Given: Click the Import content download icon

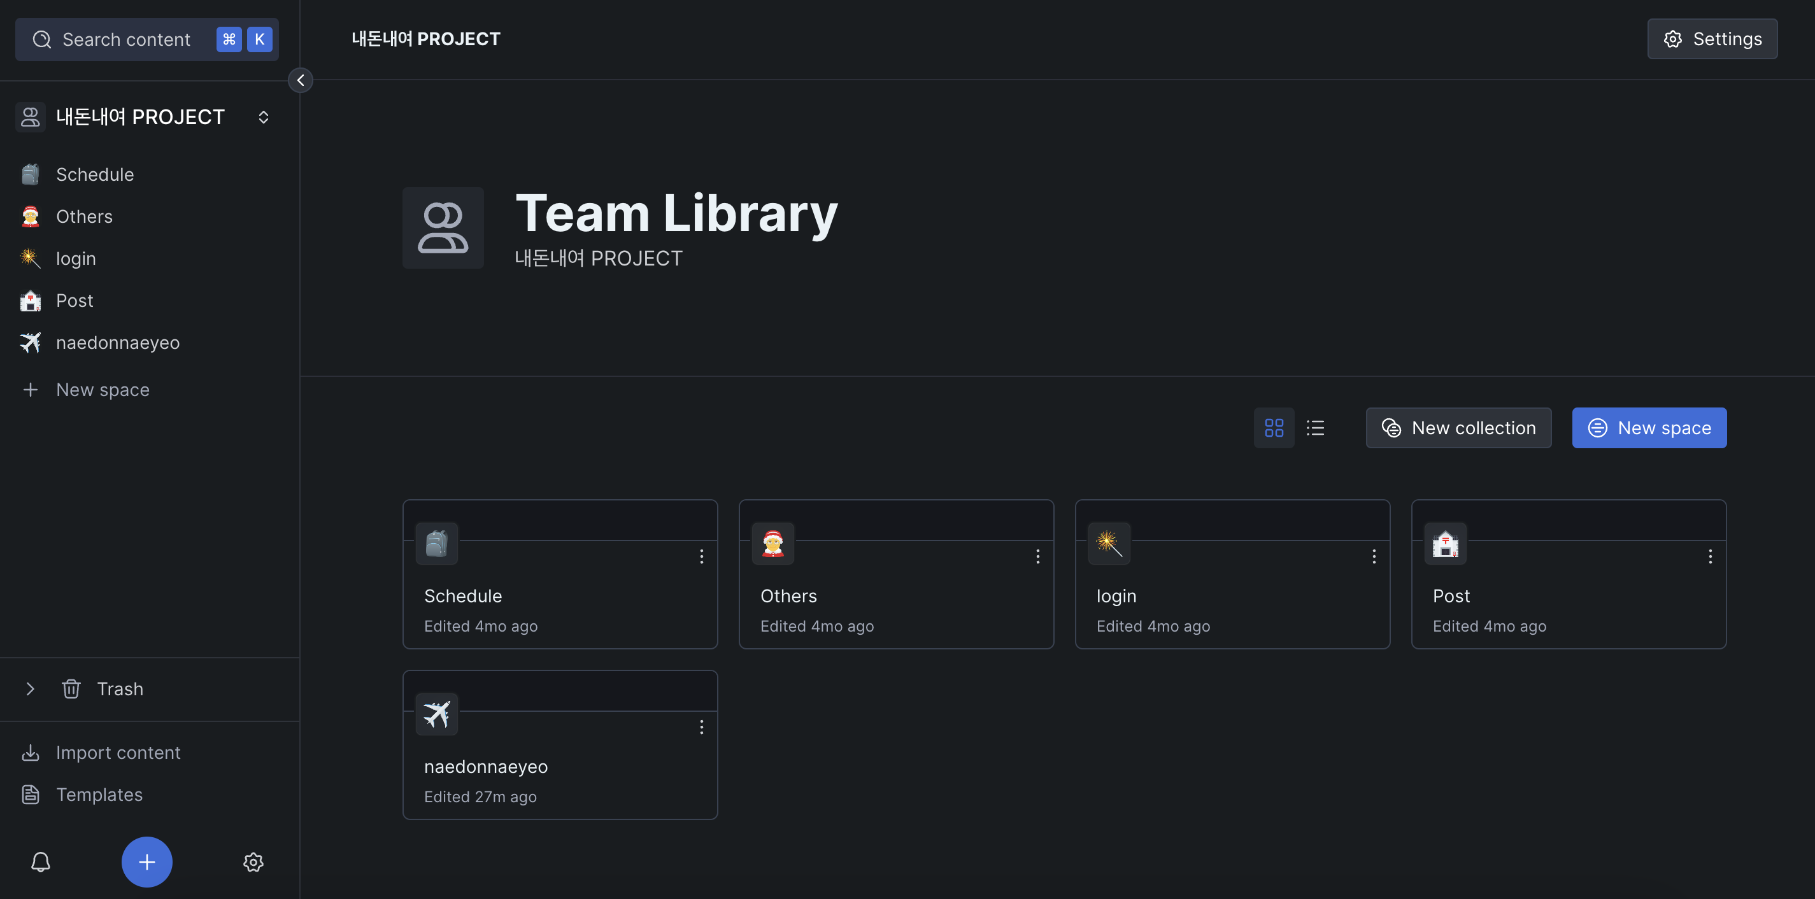Looking at the screenshot, I should point(31,753).
